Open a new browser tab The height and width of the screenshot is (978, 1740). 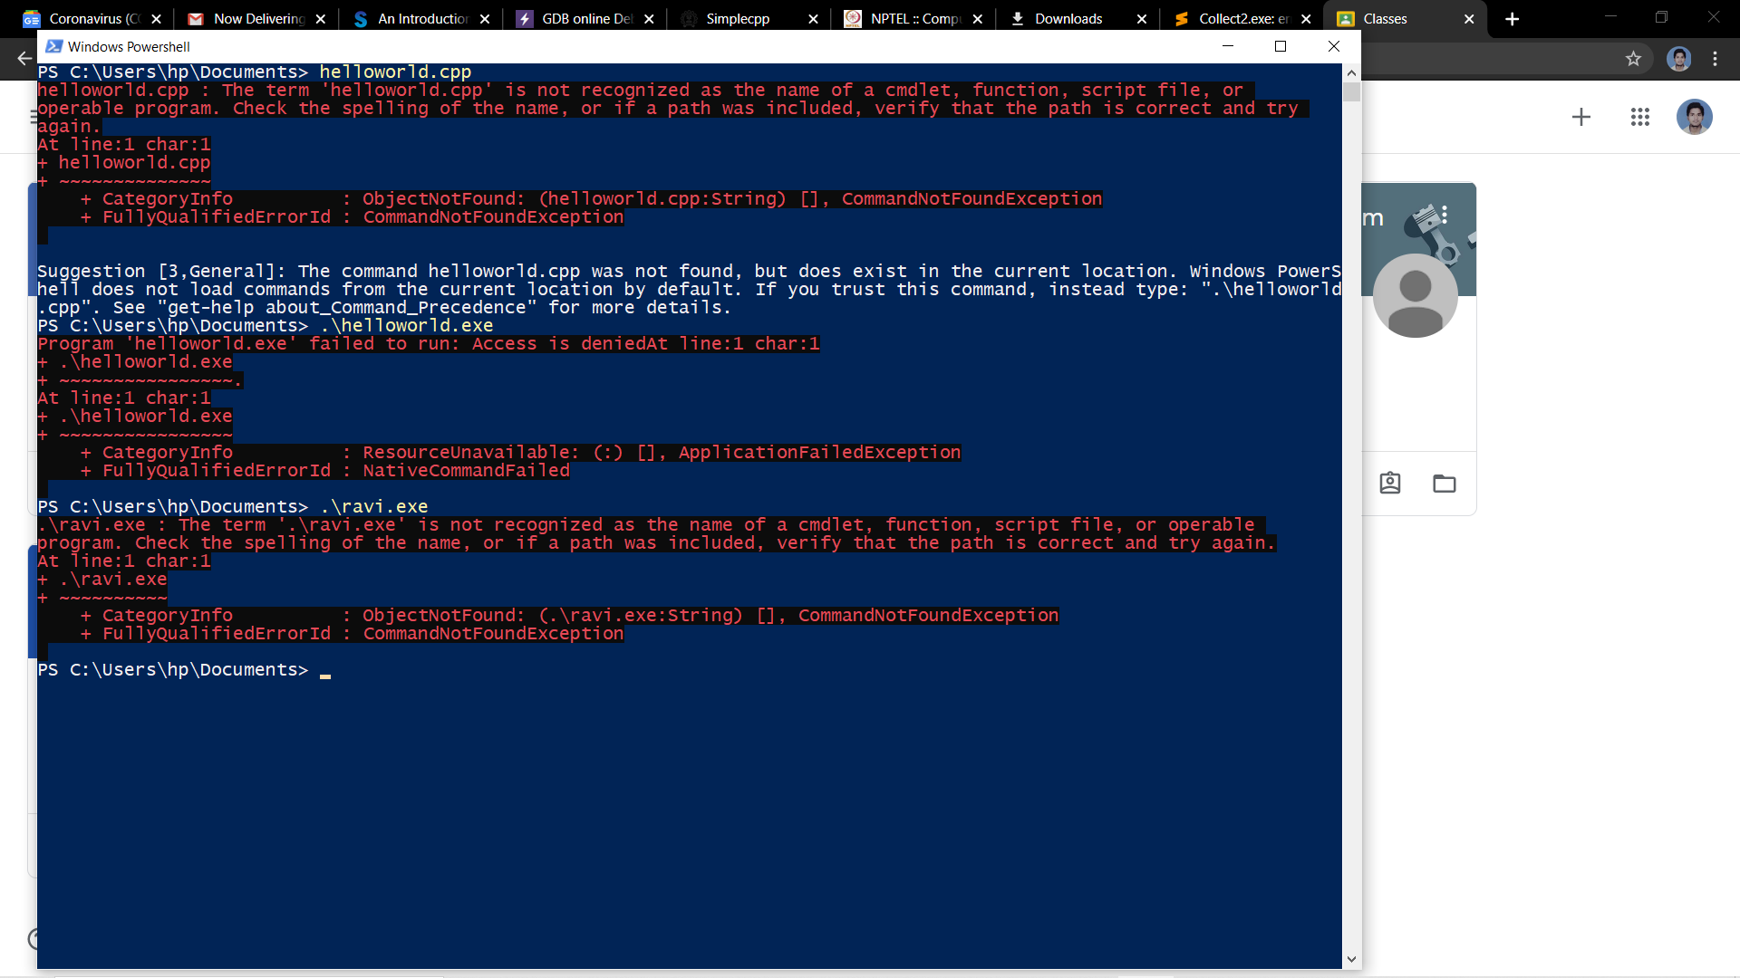click(x=1512, y=19)
